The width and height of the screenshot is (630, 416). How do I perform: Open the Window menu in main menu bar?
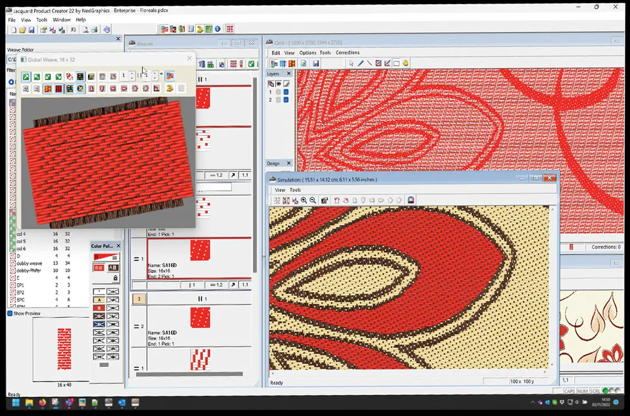pos(61,19)
